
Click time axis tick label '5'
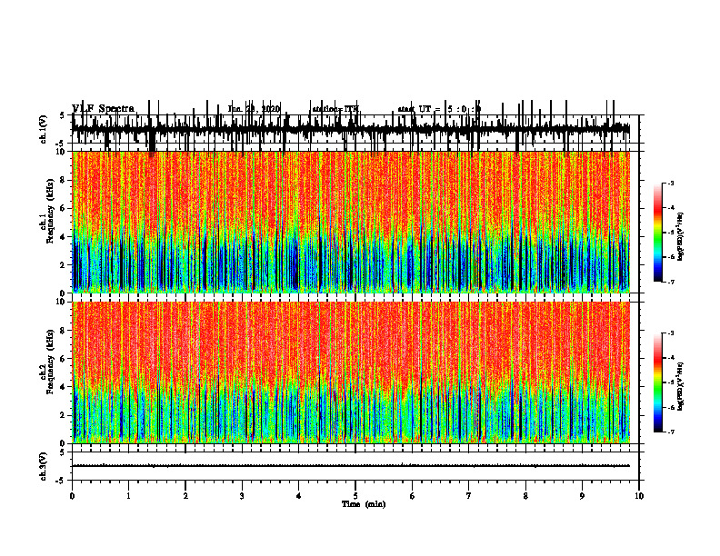point(355,496)
